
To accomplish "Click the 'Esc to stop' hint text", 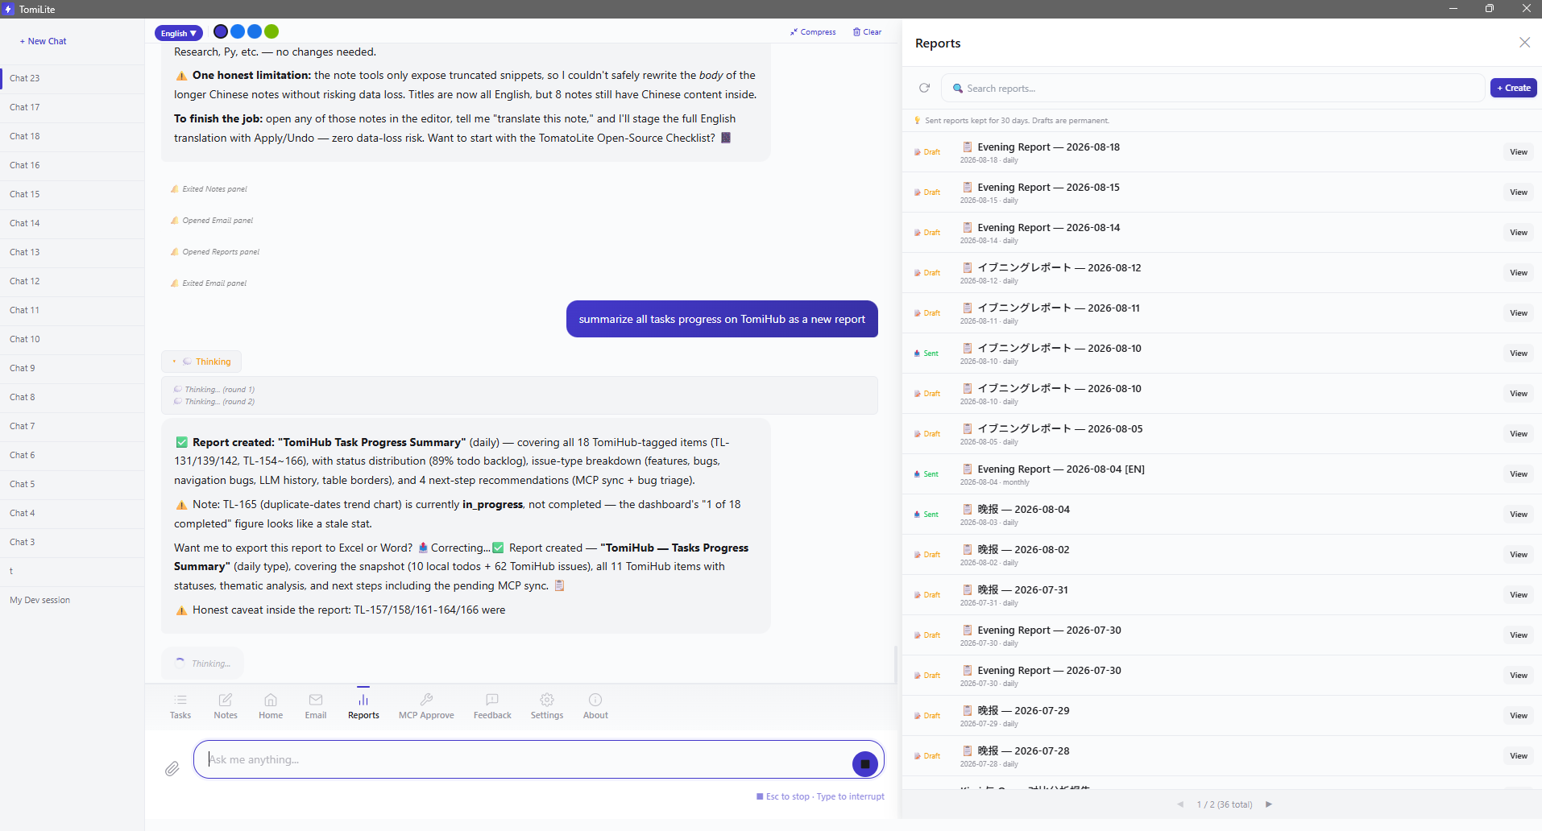I will [787, 796].
